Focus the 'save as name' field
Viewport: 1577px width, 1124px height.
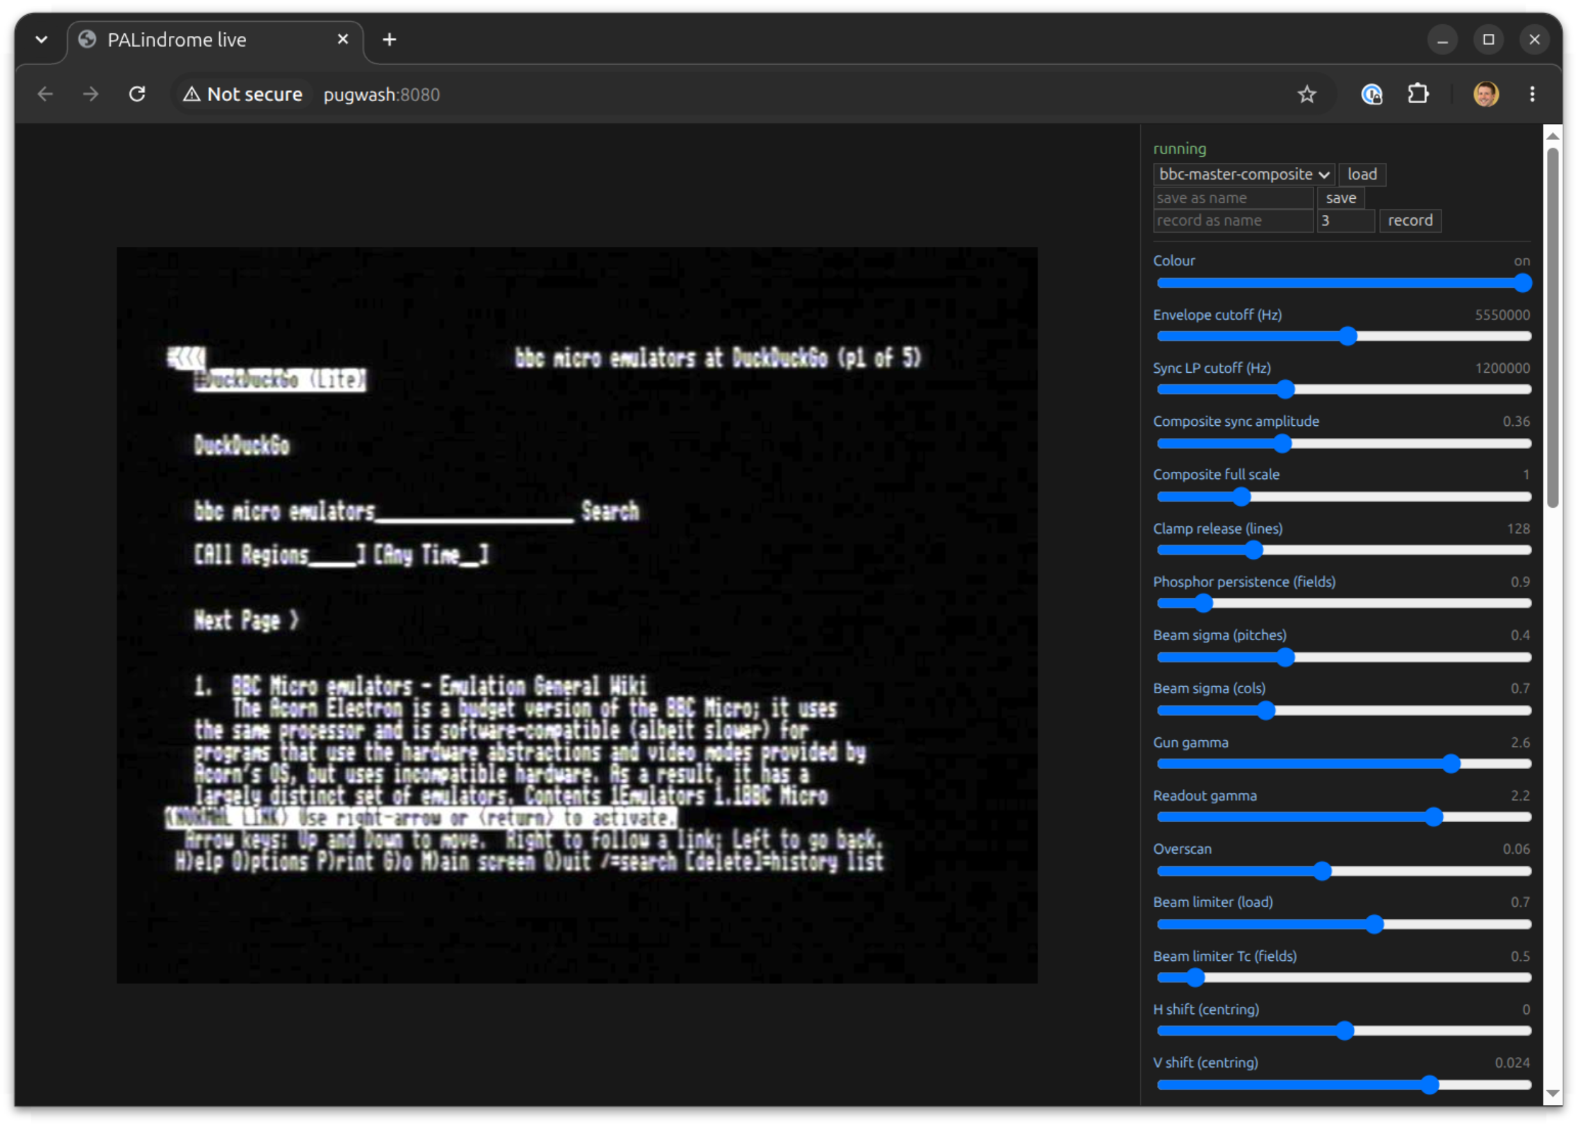tap(1233, 198)
